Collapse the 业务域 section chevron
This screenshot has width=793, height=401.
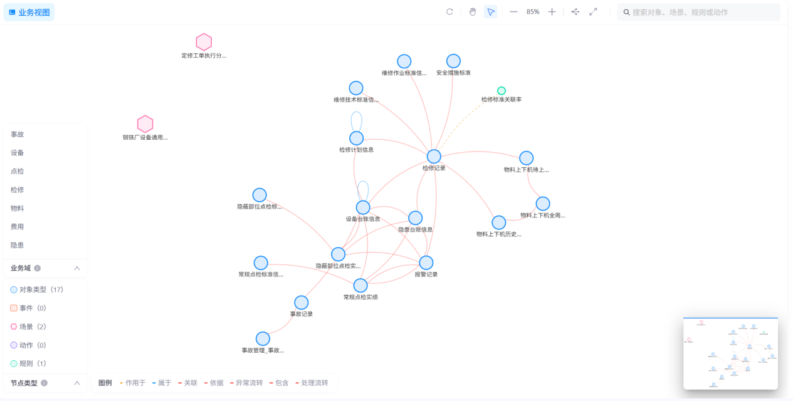(x=77, y=268)
